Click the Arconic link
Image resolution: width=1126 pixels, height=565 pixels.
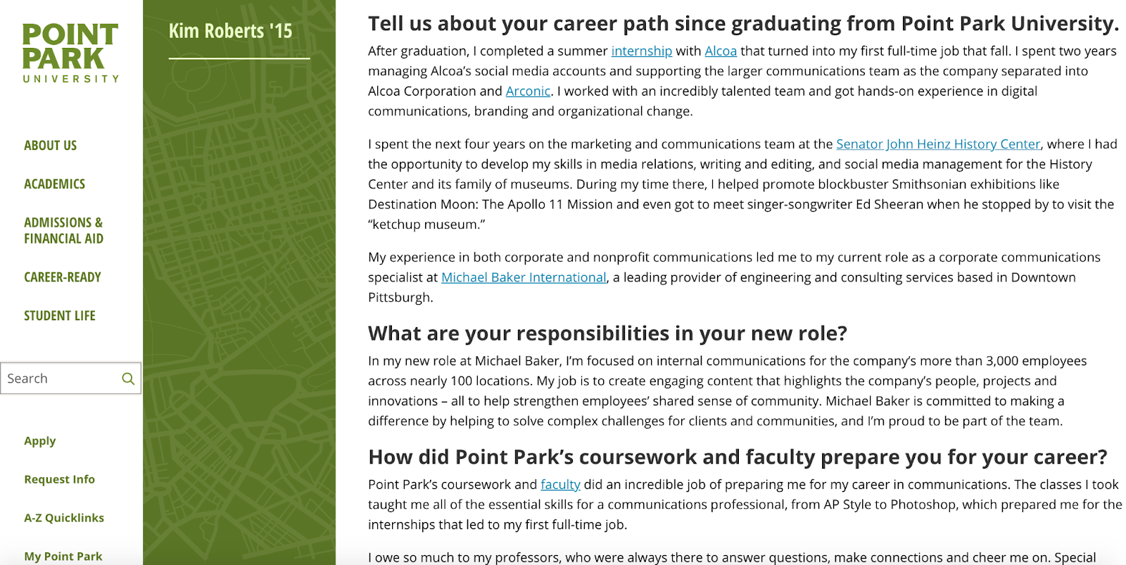pyautogui.click(x=528, y=91)
